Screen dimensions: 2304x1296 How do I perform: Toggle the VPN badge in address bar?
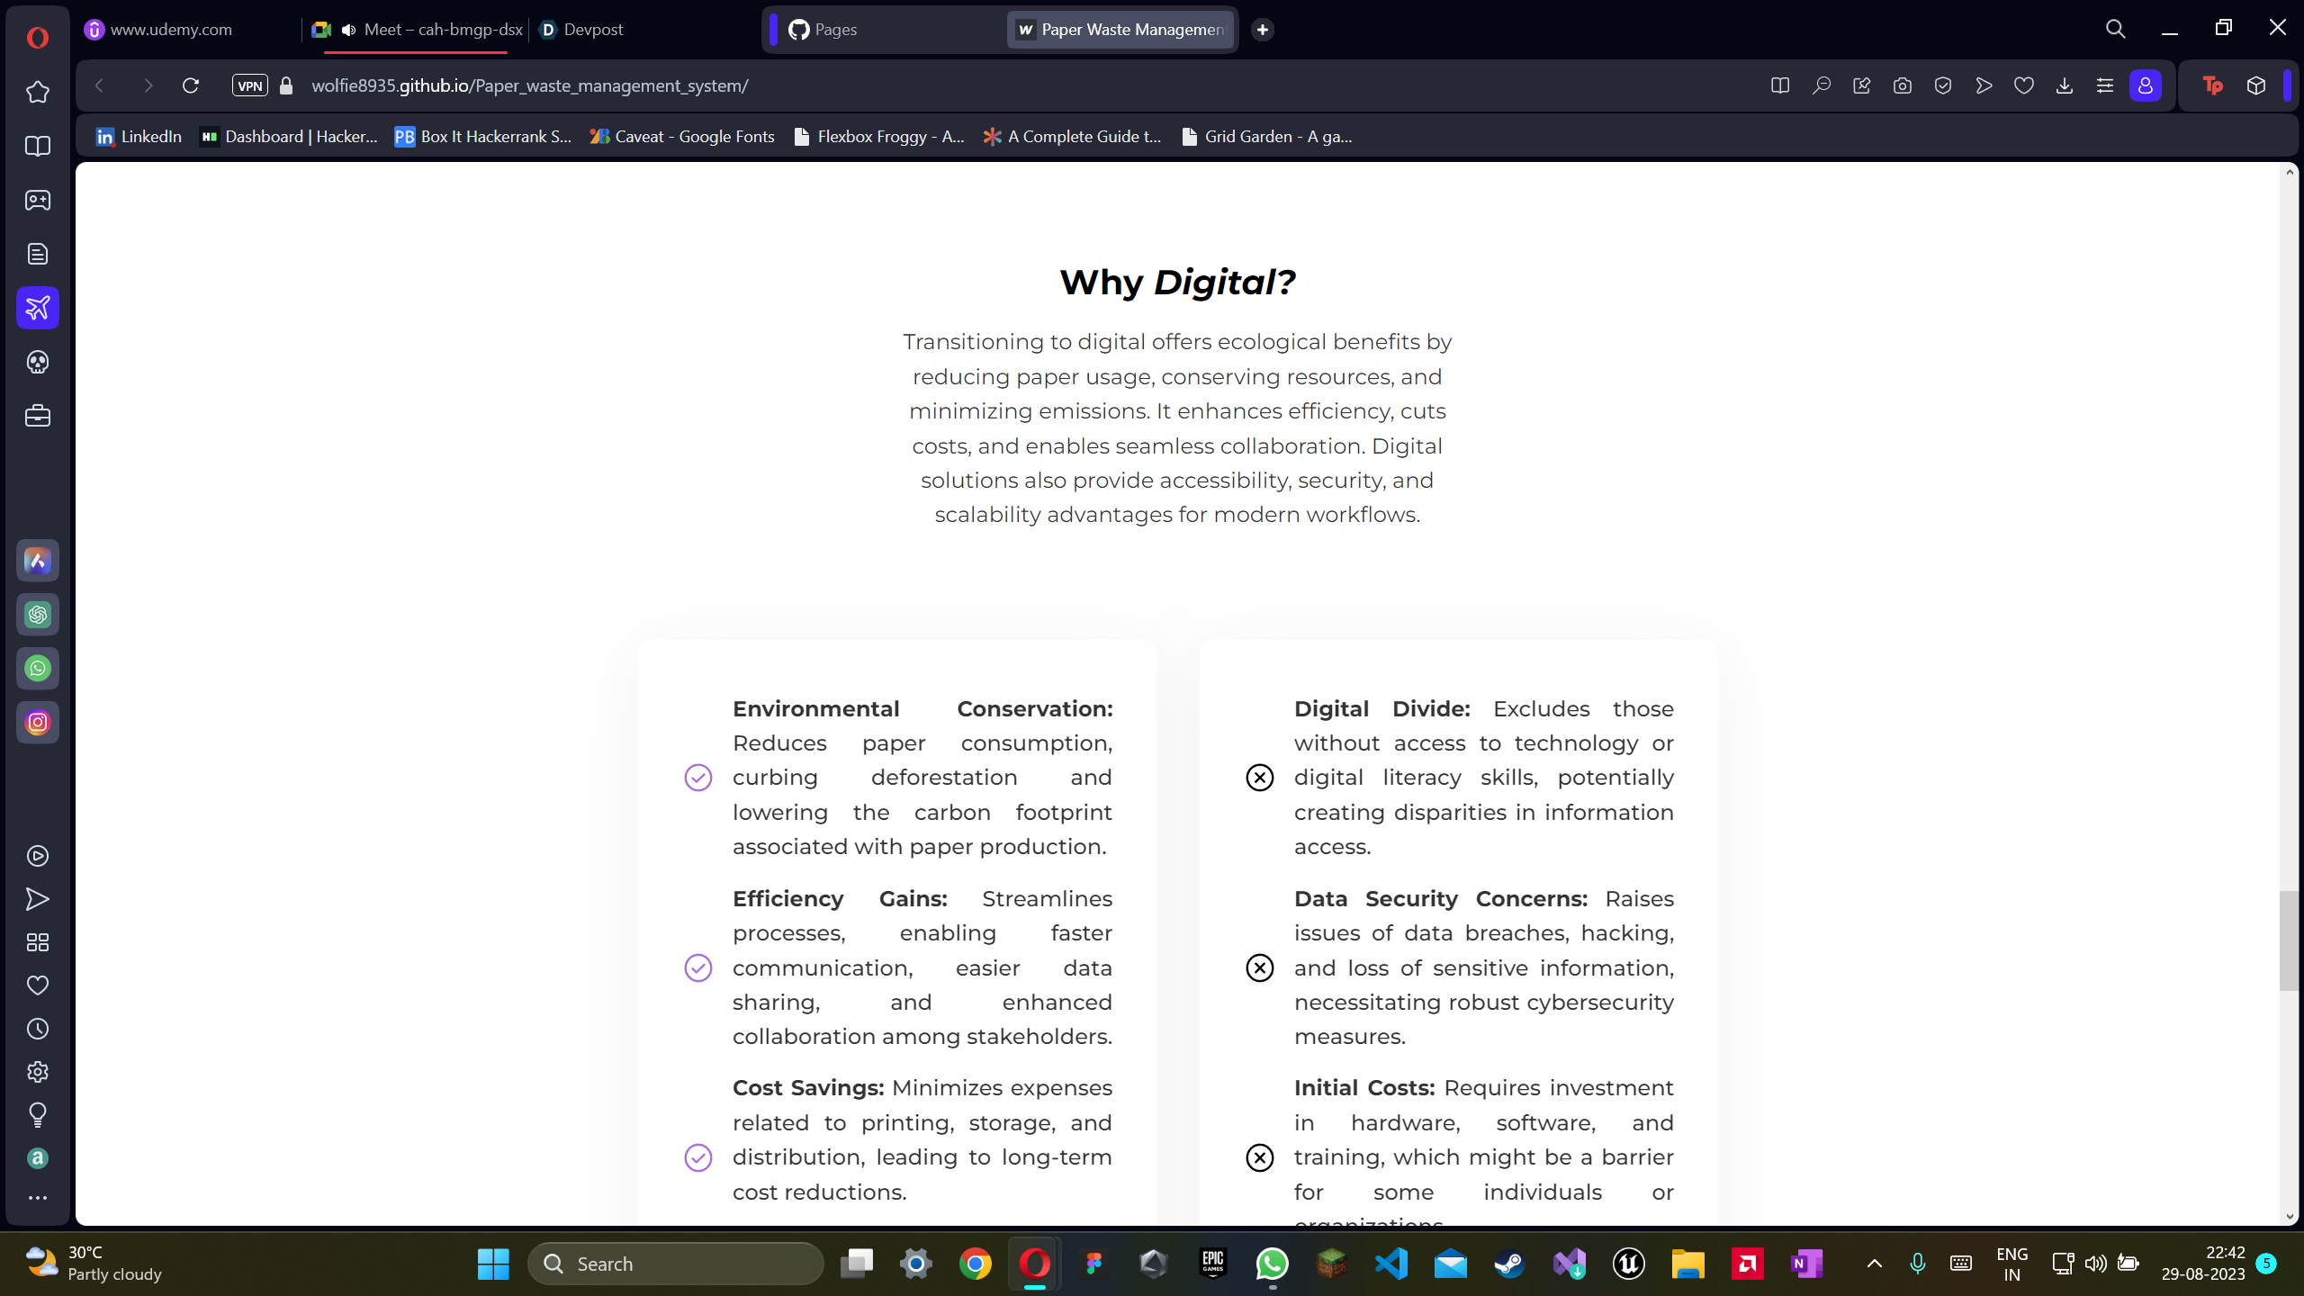tap(249, 85)
